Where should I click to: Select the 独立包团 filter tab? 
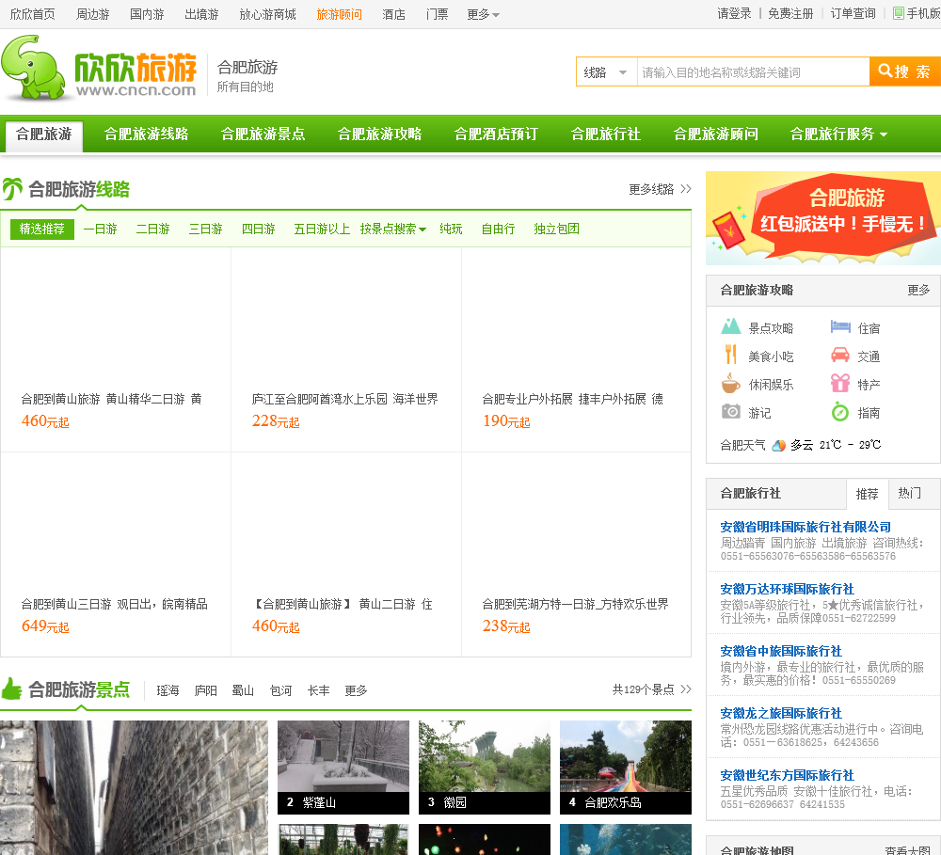click(556, 230)
